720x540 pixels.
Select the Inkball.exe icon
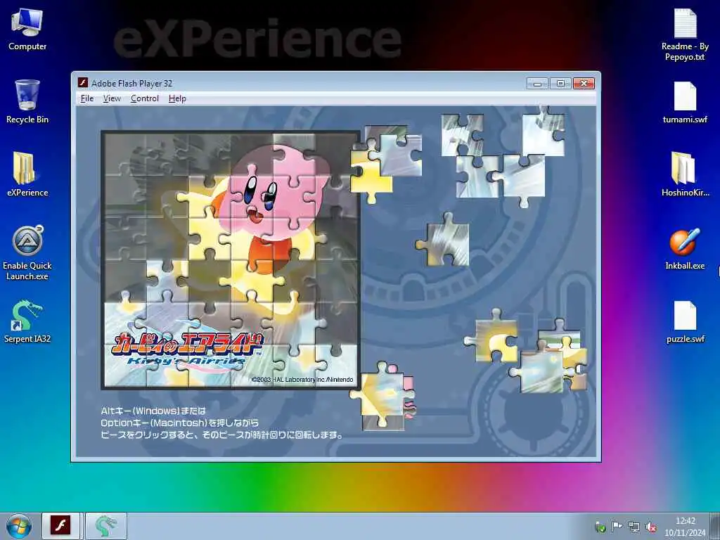[x=685, y=248]
